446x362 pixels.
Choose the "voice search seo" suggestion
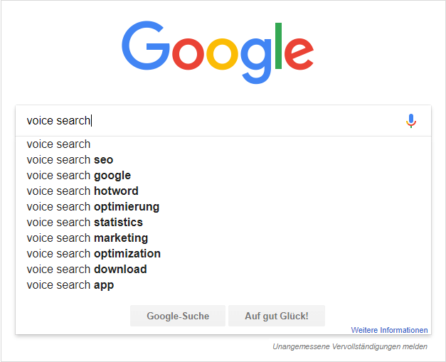tap(70, 160)
